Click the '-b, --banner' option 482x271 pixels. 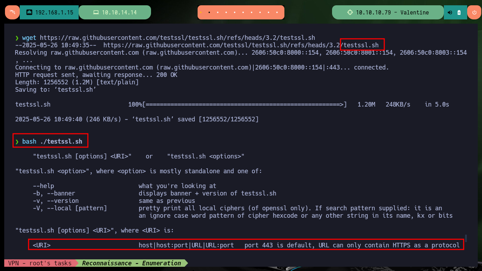(54, 193)
